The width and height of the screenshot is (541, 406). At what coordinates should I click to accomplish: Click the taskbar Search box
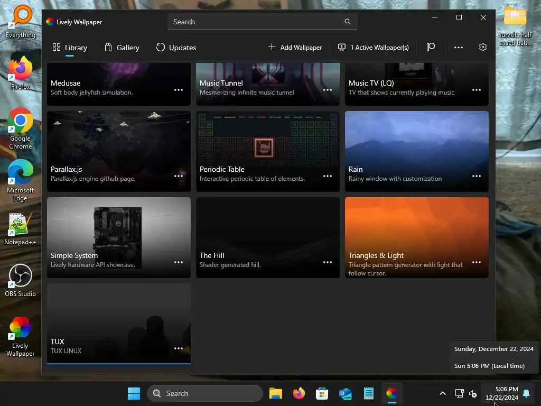pyautogui.click(x=205, y=393)
